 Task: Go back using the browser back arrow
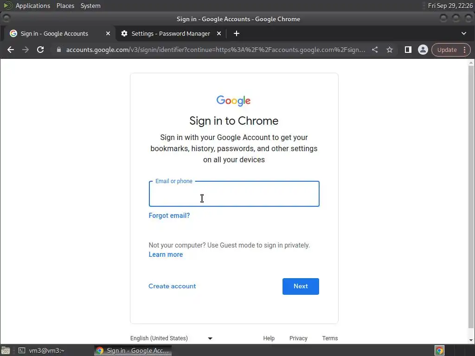(x=11, y=50)
